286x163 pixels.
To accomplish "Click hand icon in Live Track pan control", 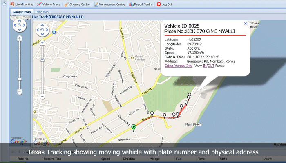I will pyautogui.click(x=42, y=30).
